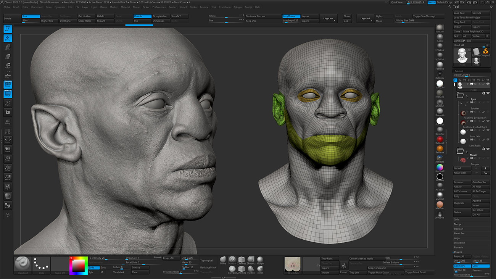
Task: Choose the JellyBean material sphere
Action: [440, 214]
